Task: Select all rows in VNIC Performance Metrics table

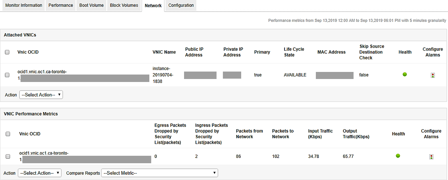Action: 8,134
